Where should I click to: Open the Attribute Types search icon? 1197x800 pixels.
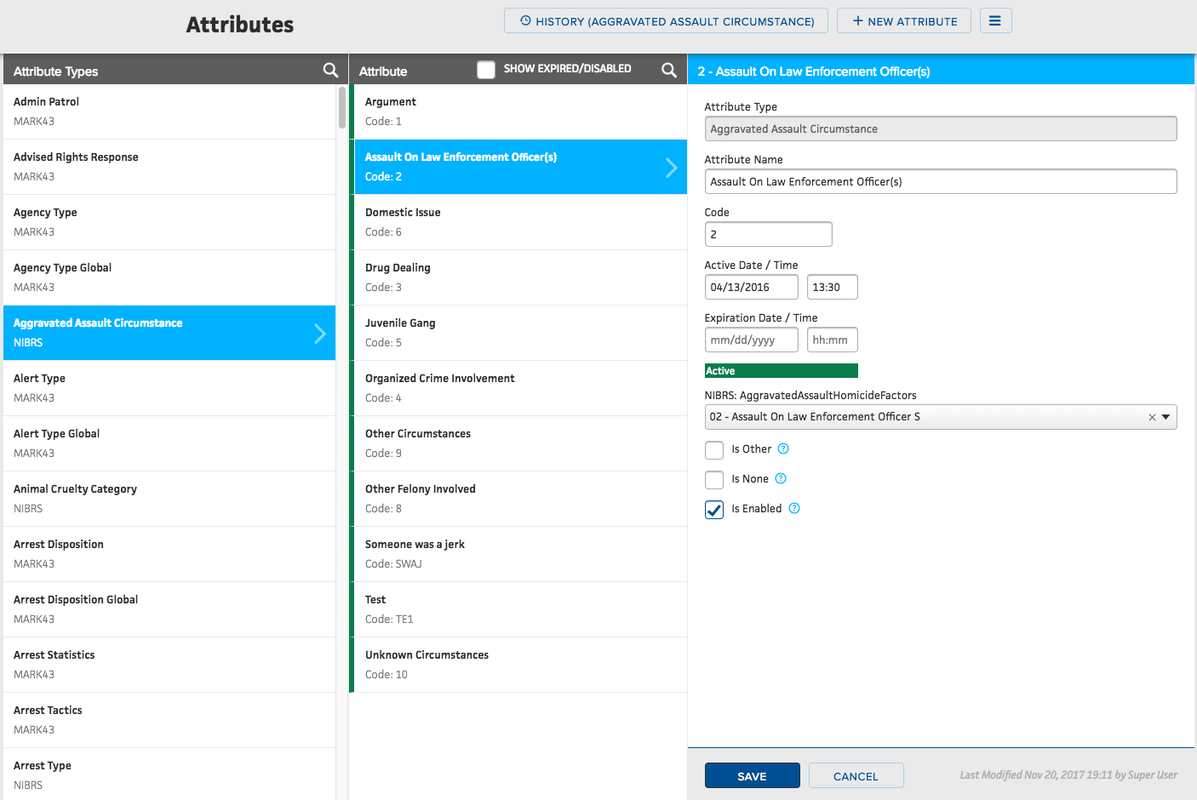330,71
